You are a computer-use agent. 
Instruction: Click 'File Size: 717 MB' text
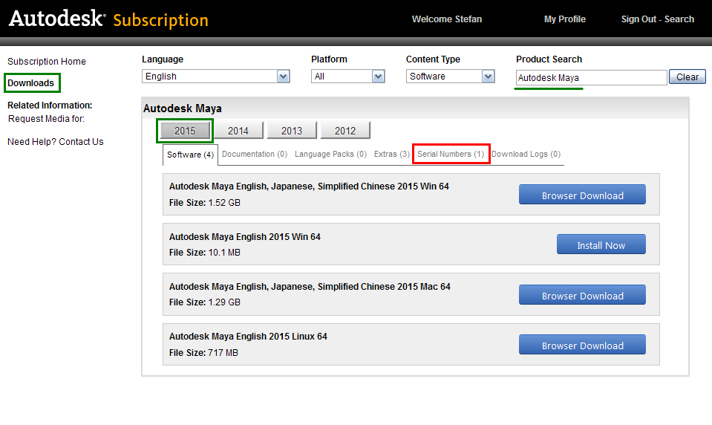click(x=203, y=353)
